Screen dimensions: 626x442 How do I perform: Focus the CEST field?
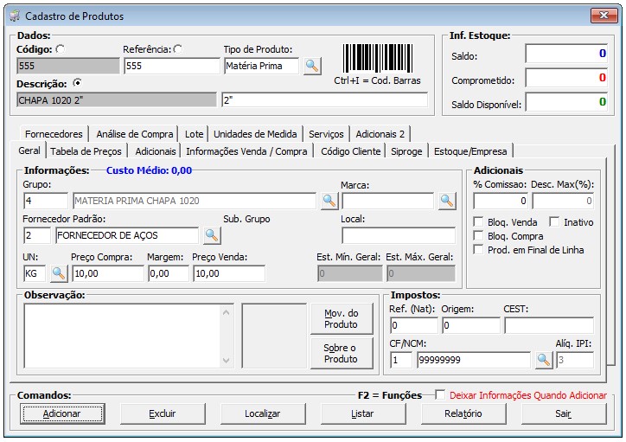tap(549, 325)
